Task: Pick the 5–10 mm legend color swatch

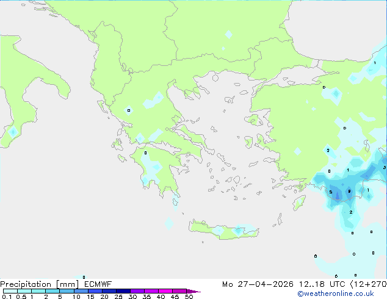Action: tap(67, 291)
